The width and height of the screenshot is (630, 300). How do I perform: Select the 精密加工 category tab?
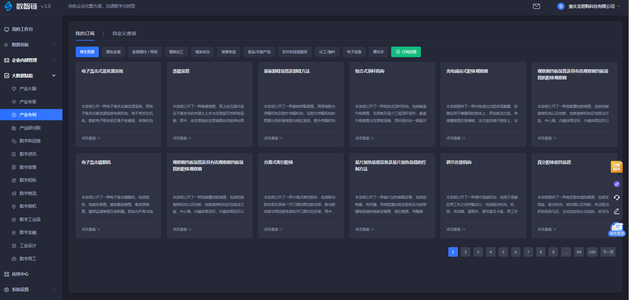point(176,52)
